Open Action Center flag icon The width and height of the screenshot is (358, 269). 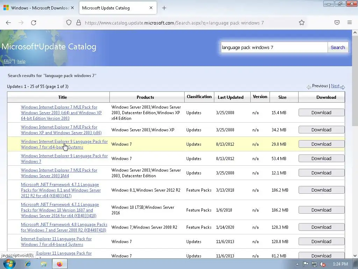coord(306,264)
